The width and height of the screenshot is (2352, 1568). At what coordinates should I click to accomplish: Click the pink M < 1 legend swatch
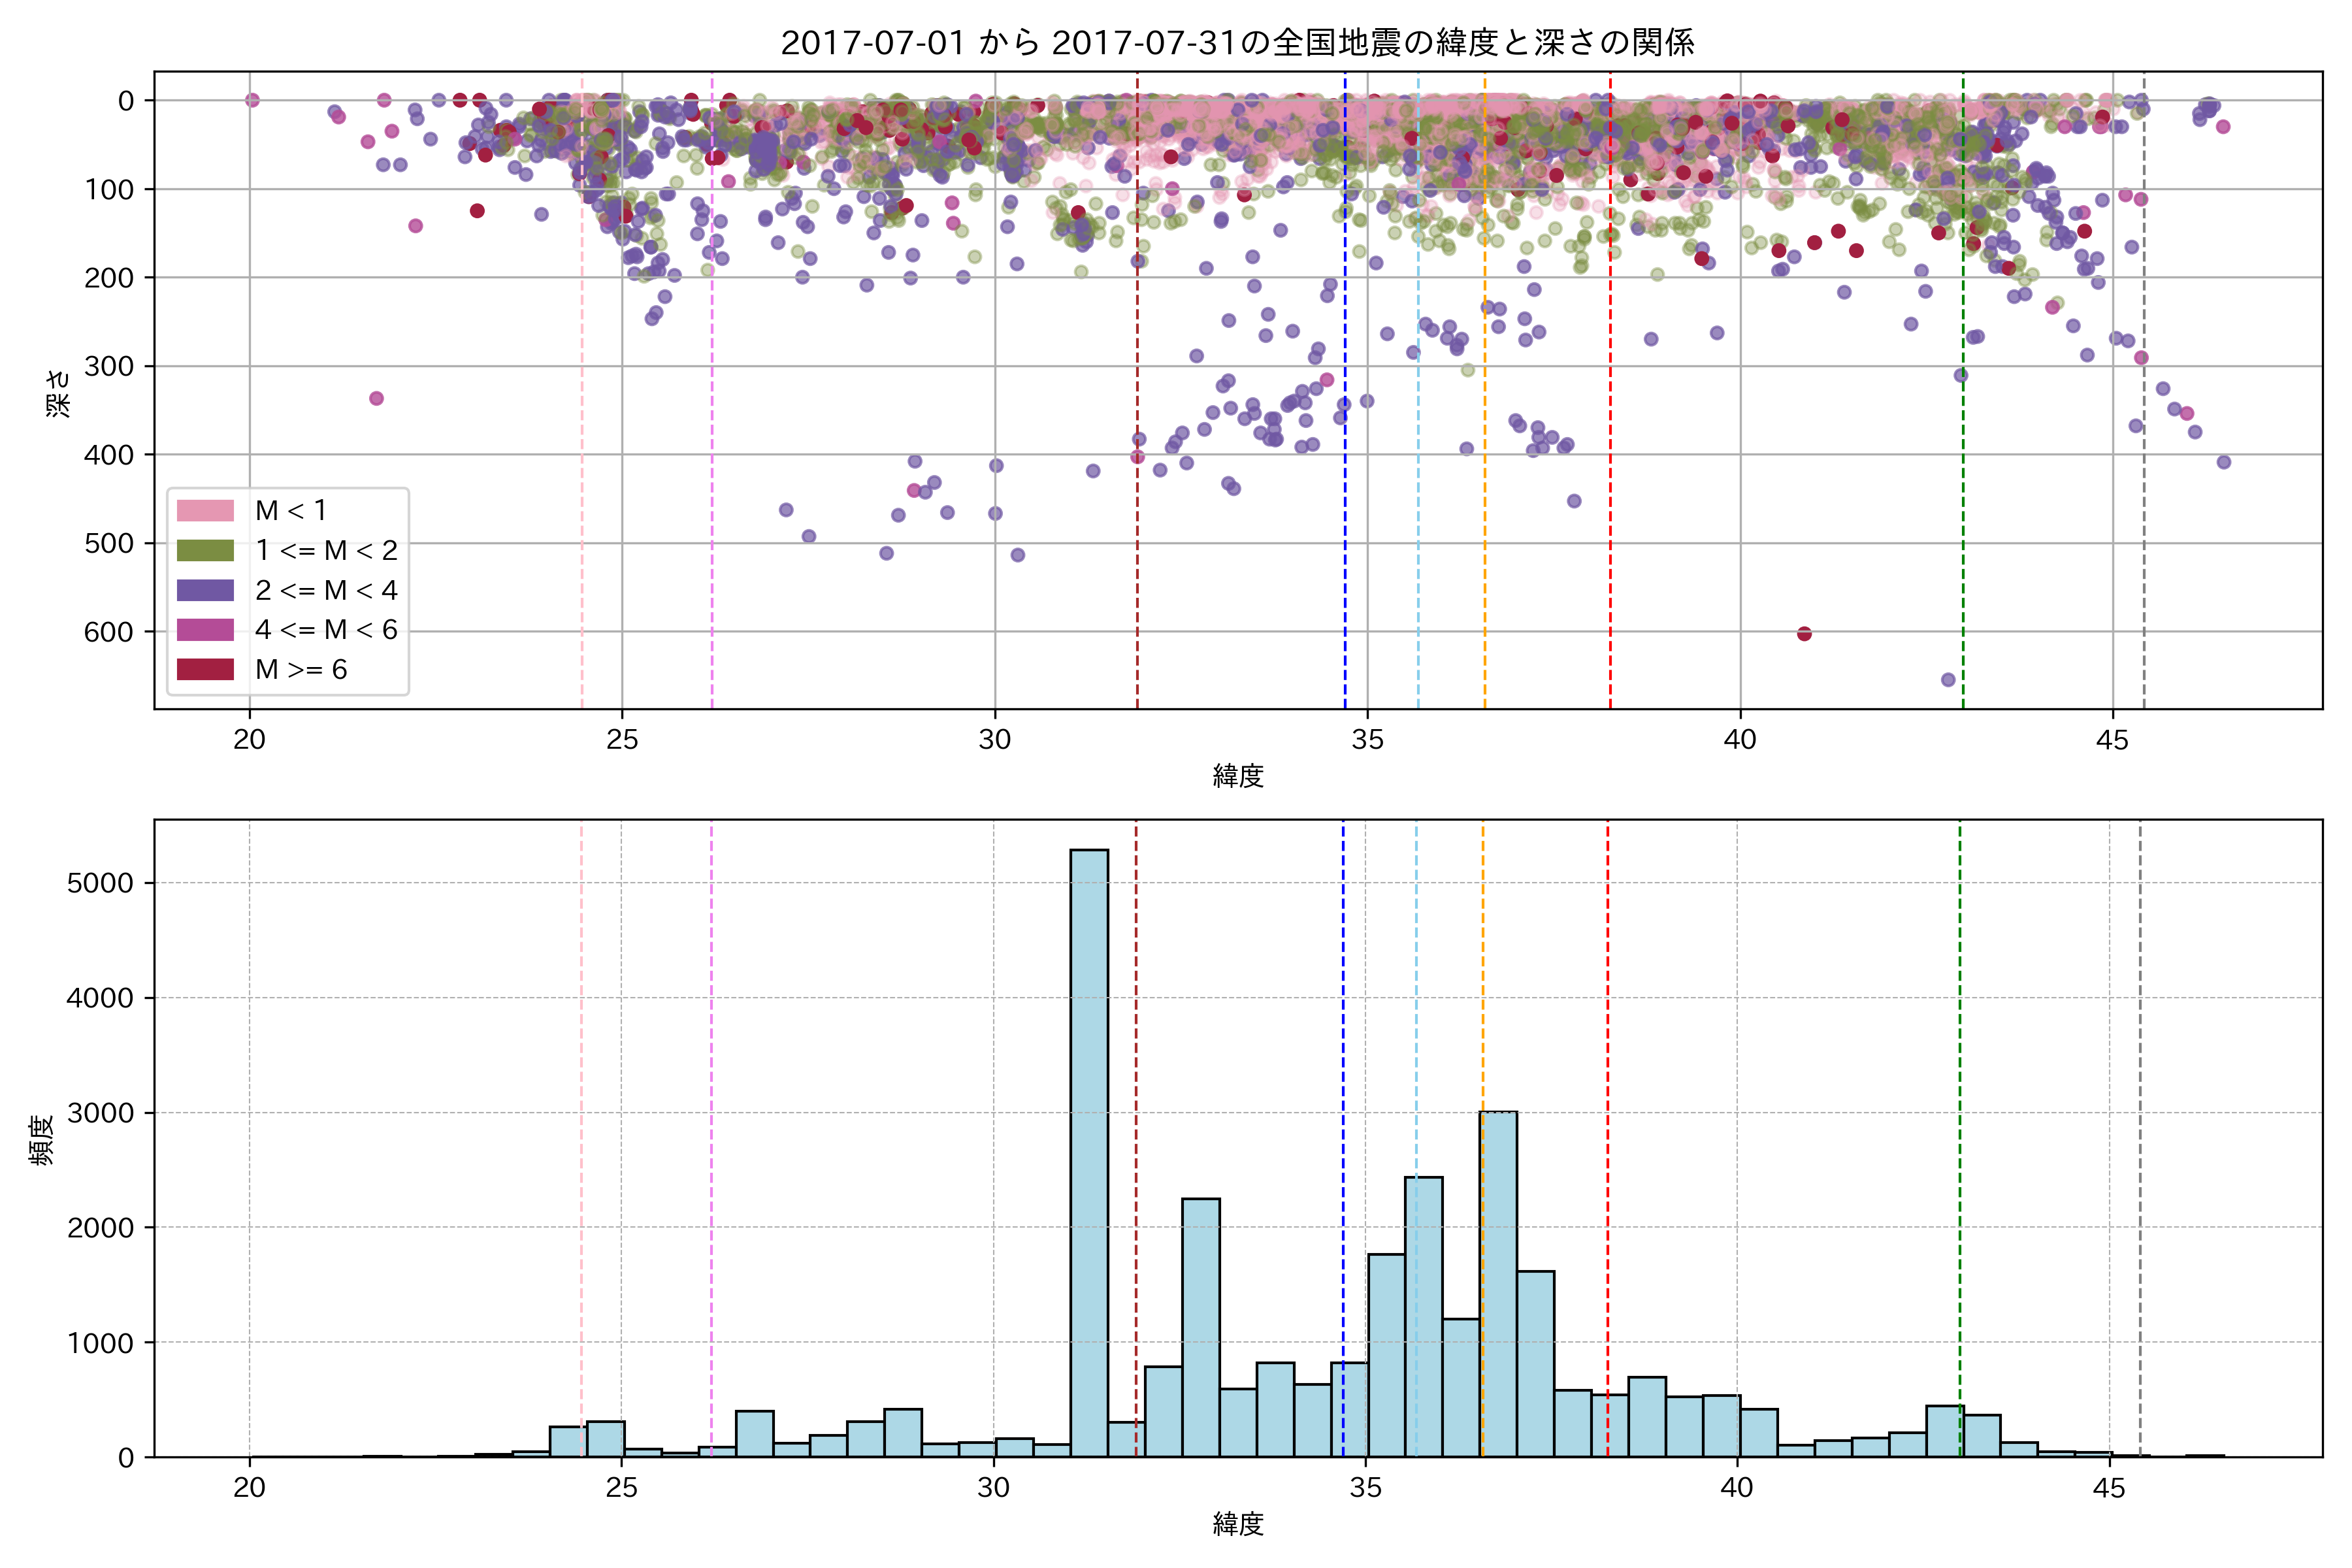click(x=205, y=511)
